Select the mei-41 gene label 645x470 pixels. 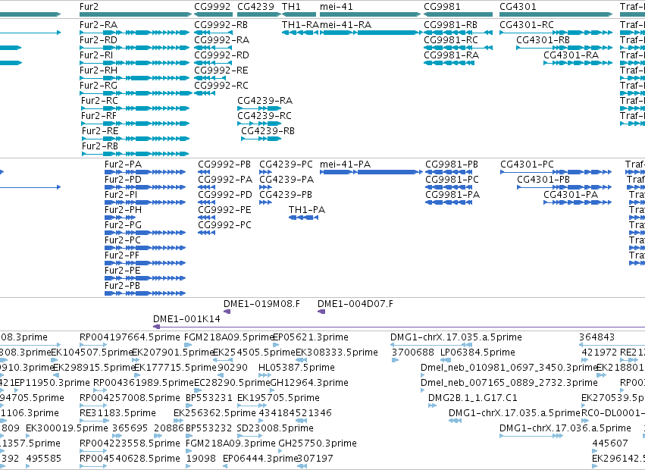(336, 7)
